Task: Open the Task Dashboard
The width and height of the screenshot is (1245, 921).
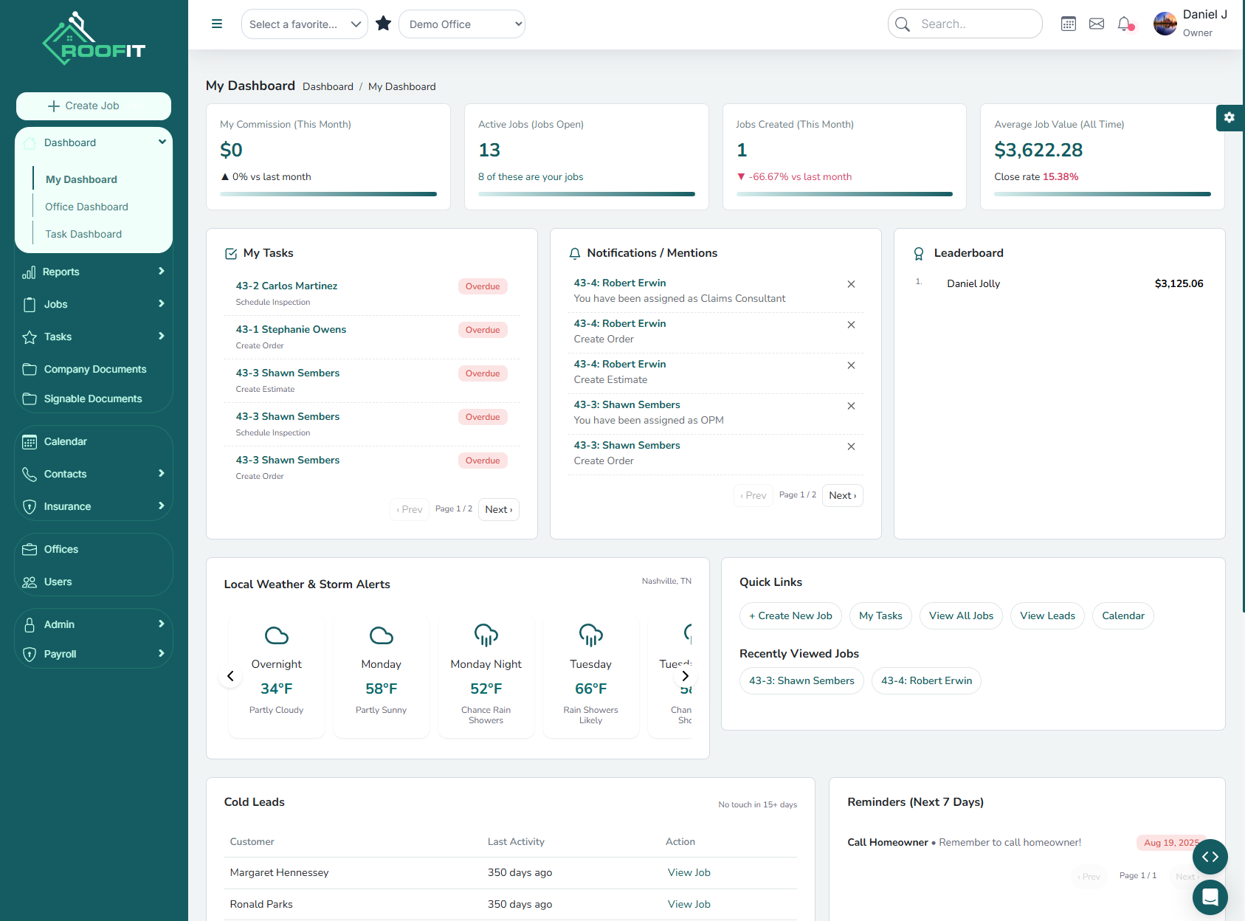Action: click(83, 234)
